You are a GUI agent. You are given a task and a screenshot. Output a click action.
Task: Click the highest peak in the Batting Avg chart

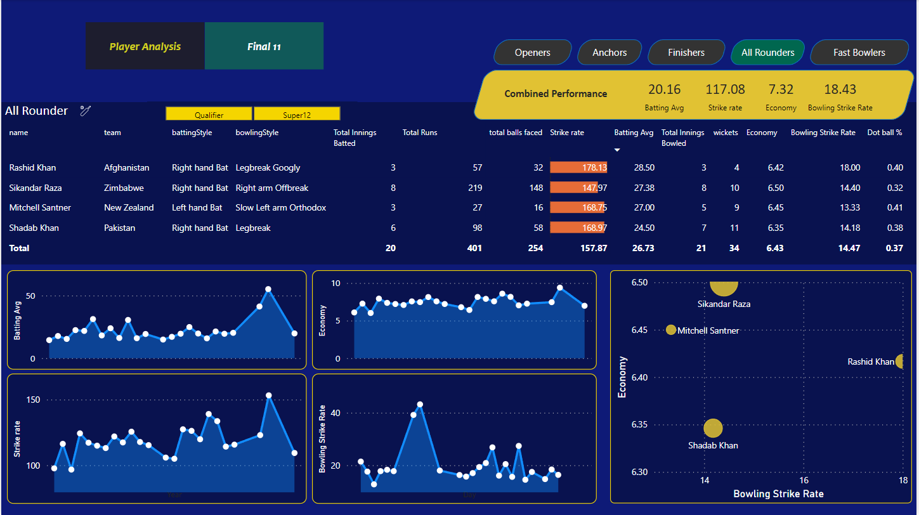click(x=268, y=289)
